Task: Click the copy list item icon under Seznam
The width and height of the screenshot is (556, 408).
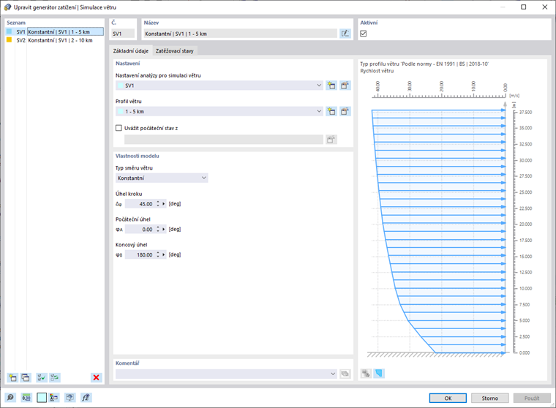Action: pyautogui.click(x=26, y=377)
